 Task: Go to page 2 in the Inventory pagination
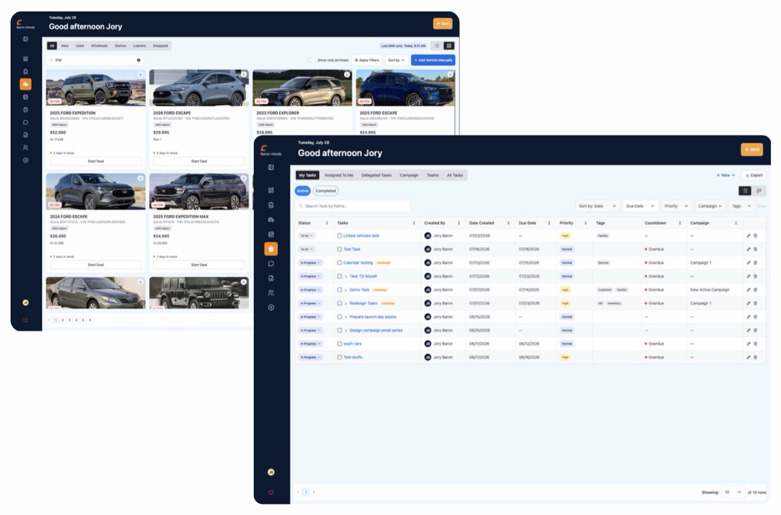click(62, 320)
